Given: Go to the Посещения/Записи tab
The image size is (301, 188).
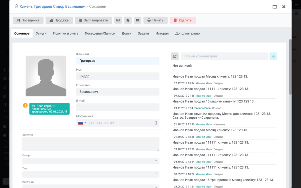Looking at the screenshot, I should [100, 33].
